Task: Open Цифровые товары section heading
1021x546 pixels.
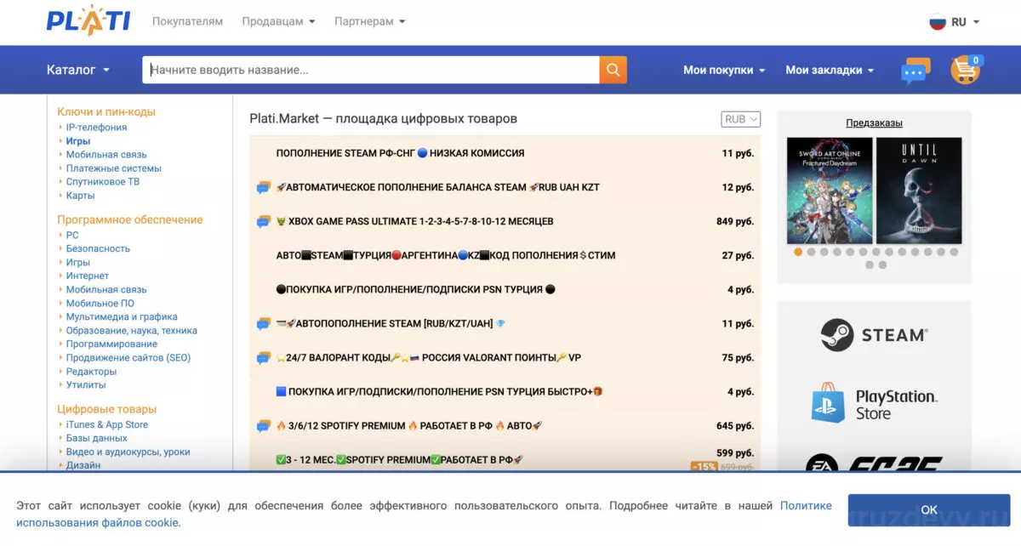Action: tap(107, 409)
